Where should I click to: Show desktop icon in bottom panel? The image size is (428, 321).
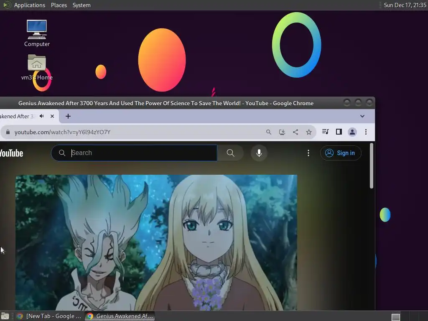pos(5,316)
